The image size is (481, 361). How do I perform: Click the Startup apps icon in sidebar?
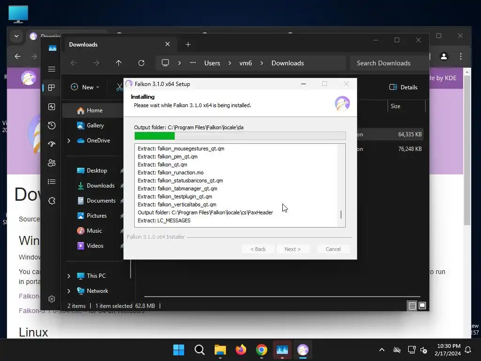click(52, 144)
